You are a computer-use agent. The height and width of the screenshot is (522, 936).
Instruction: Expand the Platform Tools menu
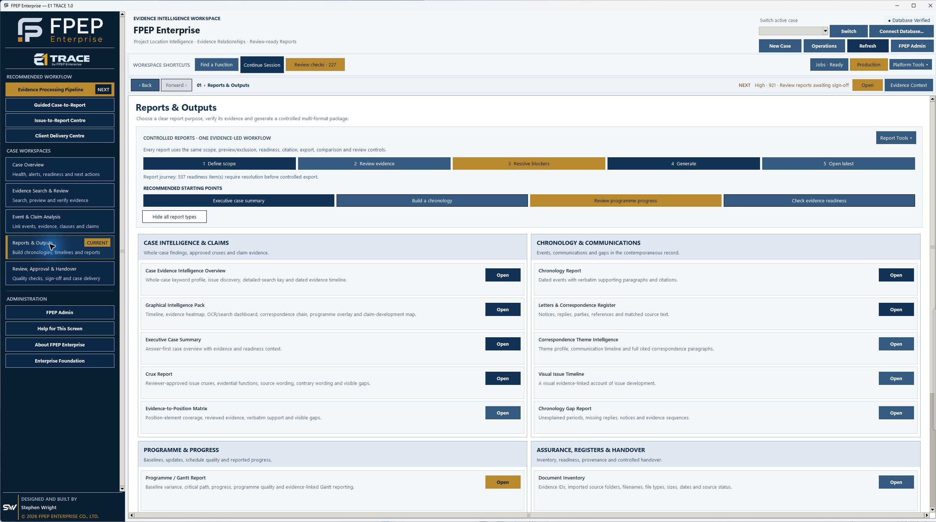click(x=910, y=65)
